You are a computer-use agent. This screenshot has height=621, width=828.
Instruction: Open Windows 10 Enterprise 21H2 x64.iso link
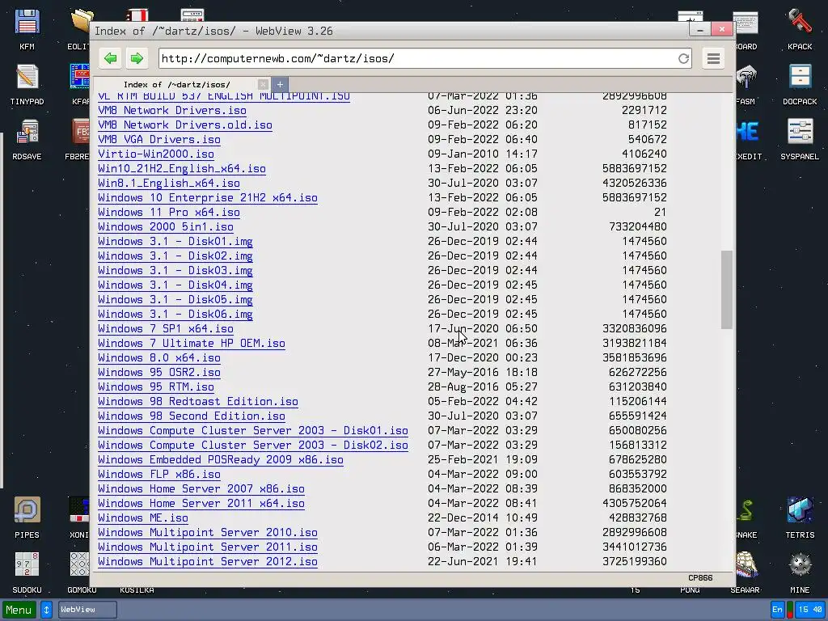point(208,197)
